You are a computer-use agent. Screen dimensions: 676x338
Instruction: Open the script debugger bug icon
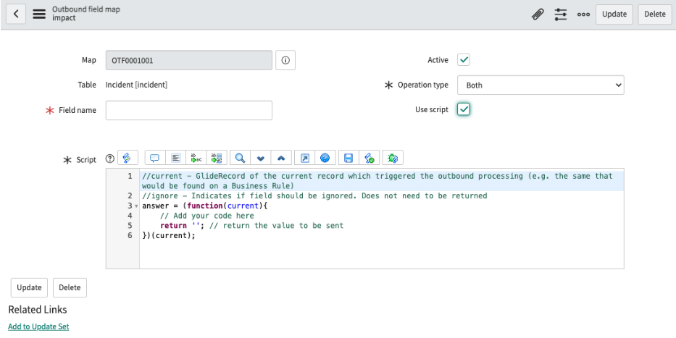click(x=392, y=158)
